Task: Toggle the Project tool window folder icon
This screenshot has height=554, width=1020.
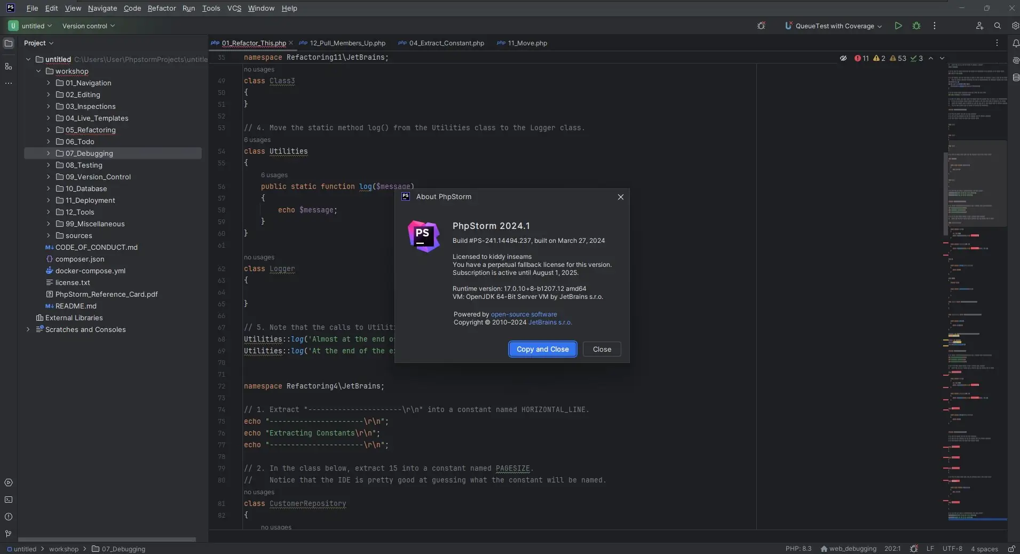Action: (x=9, y=43)
